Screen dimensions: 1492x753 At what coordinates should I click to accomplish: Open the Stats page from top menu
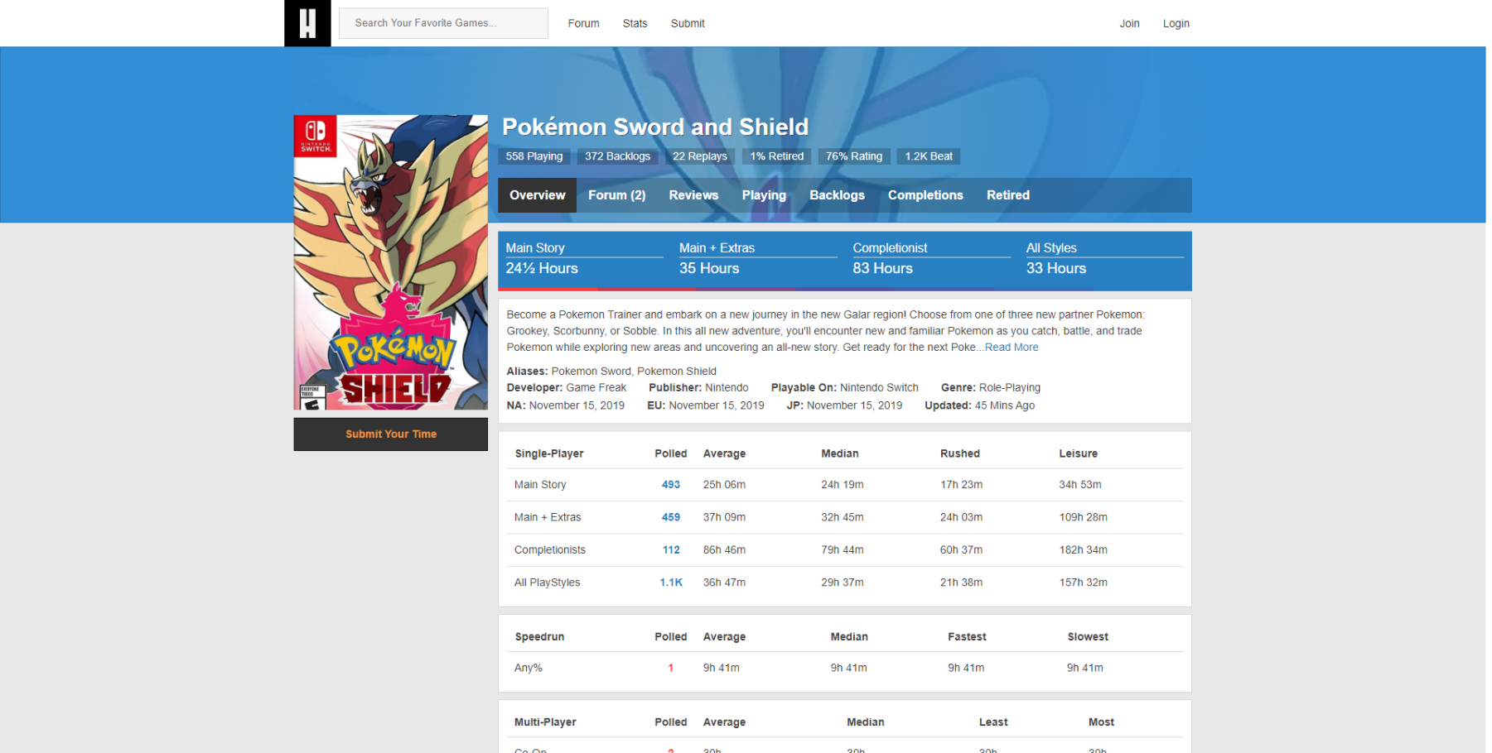(x=635, y=23)
